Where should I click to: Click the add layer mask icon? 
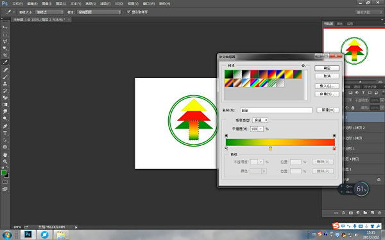point(350,213)
